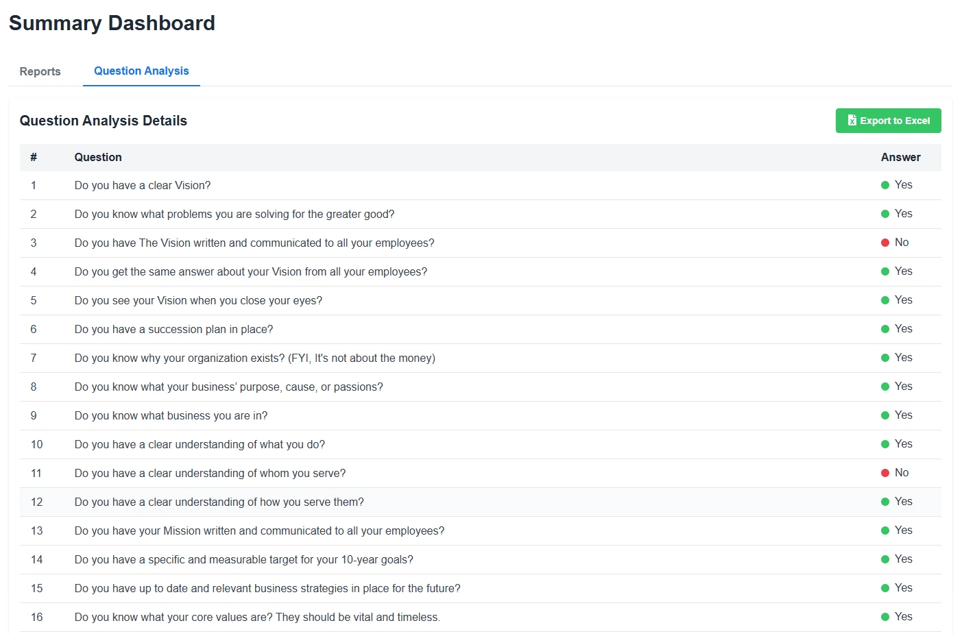Click the green Yes dot for question 16
This screenshot has width=962, height=634.
point(885,617)
